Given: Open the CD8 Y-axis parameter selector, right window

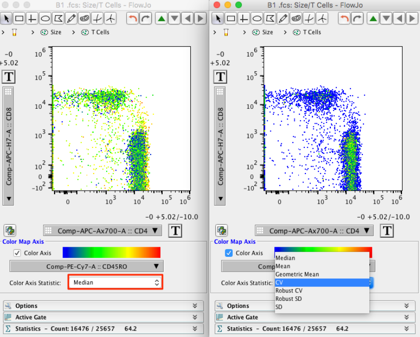Looking at the screenshot, I should tap(220, 146).
